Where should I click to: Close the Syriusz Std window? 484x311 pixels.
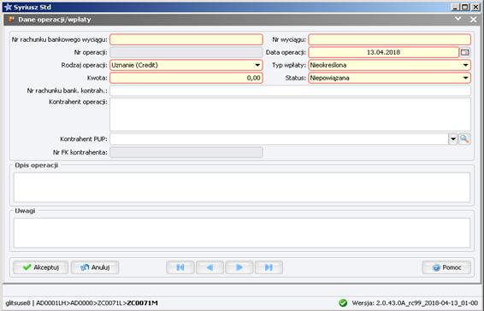[x=475, y=7]
